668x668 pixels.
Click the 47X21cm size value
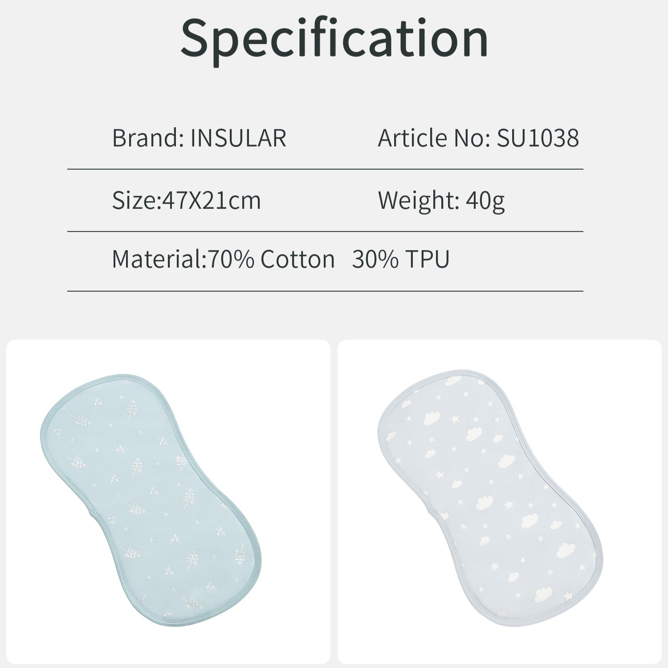pos(211,200)
